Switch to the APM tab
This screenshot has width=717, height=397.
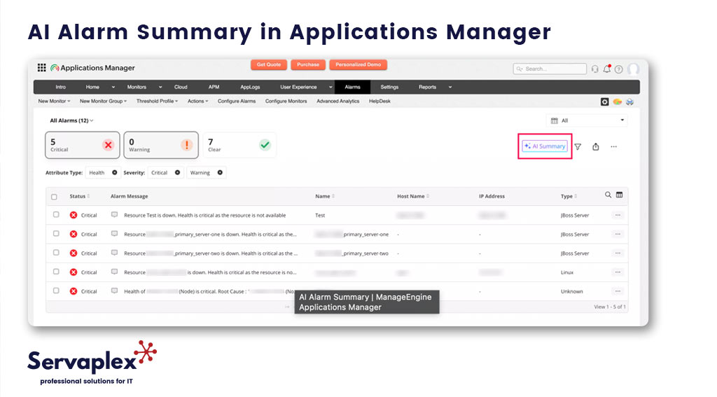[214, 87]
